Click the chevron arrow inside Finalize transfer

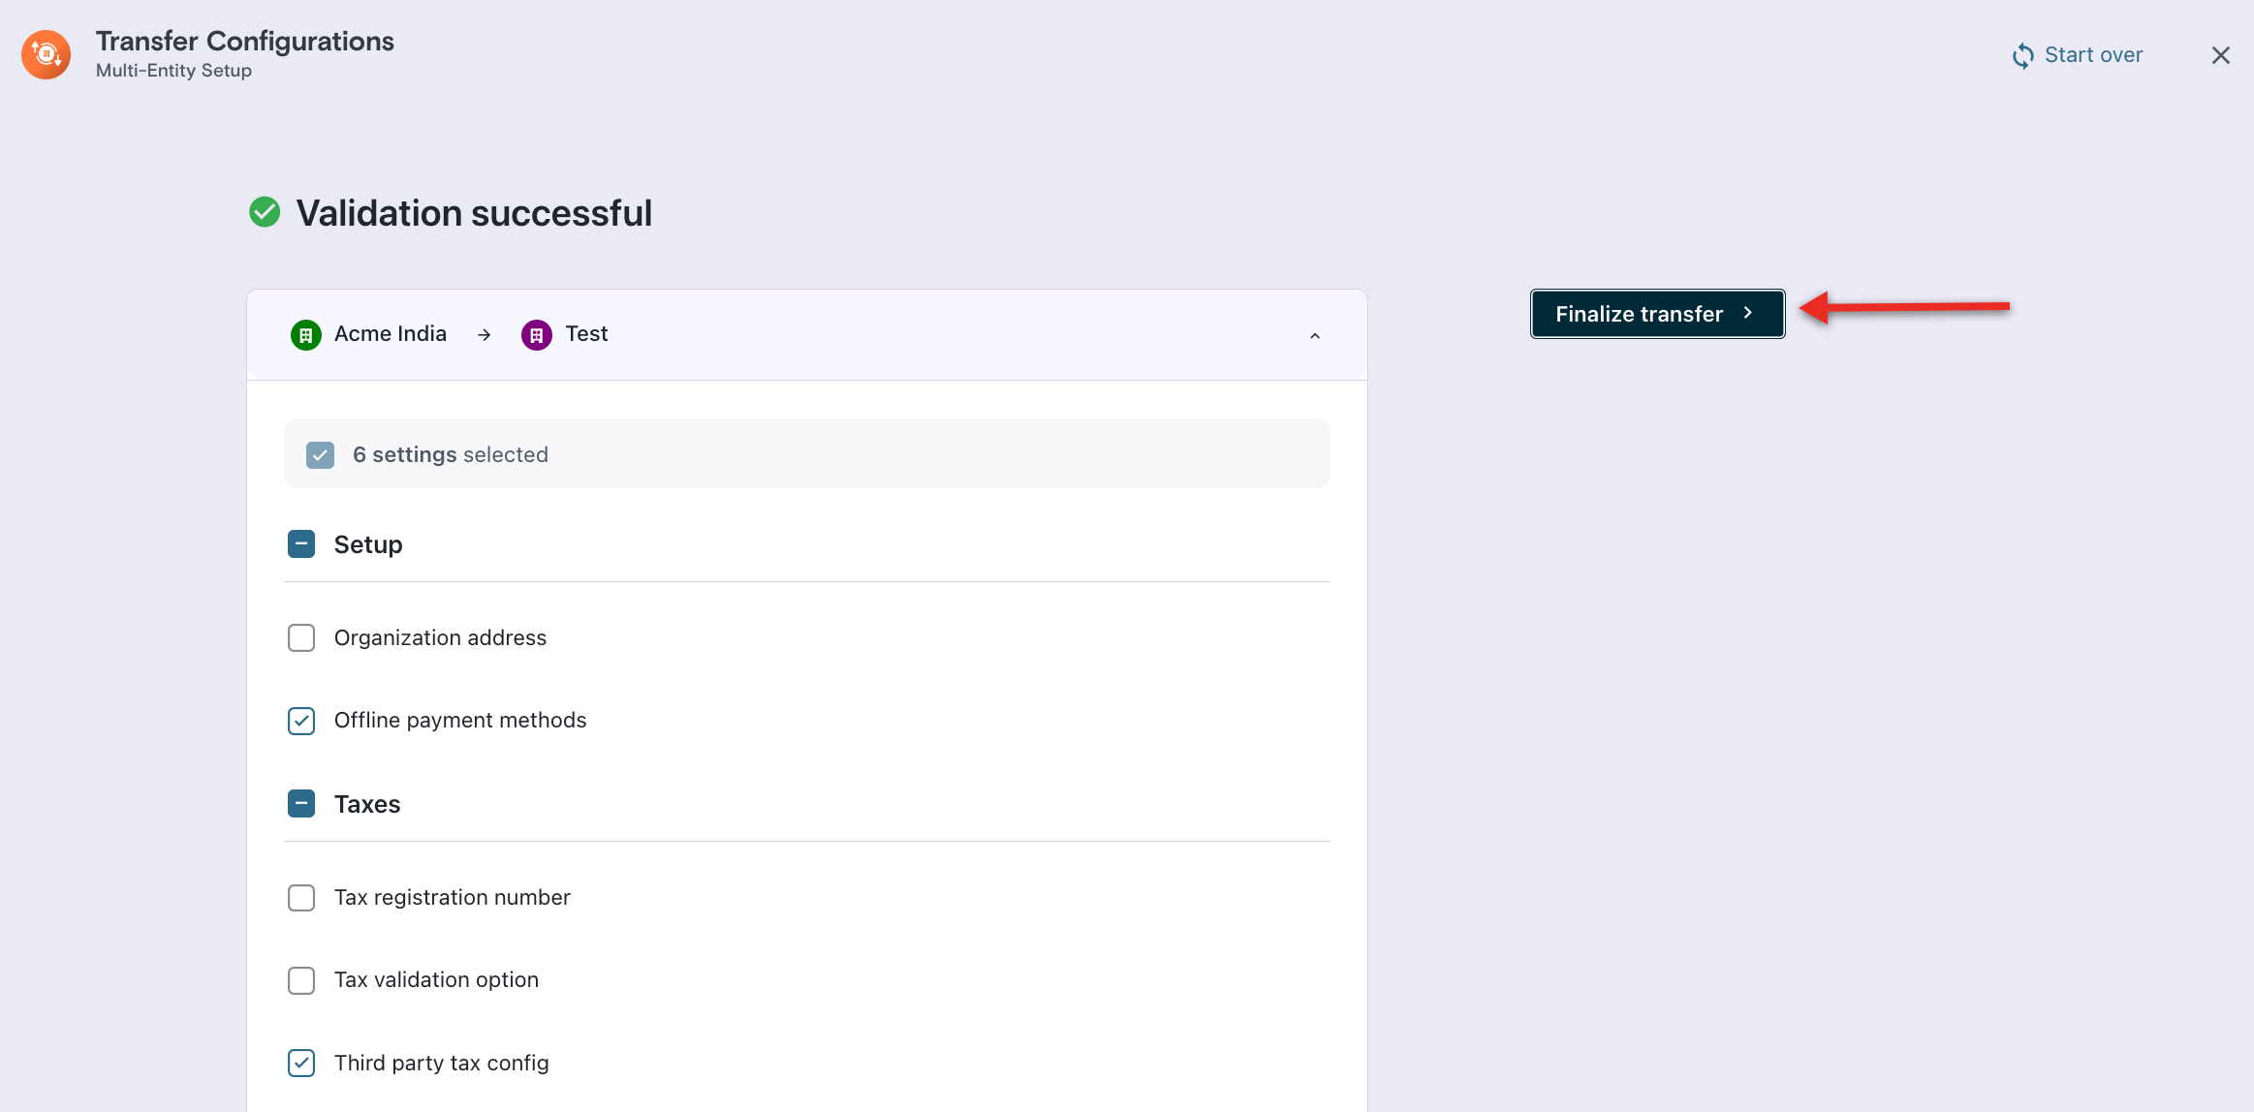point(1748,313)
